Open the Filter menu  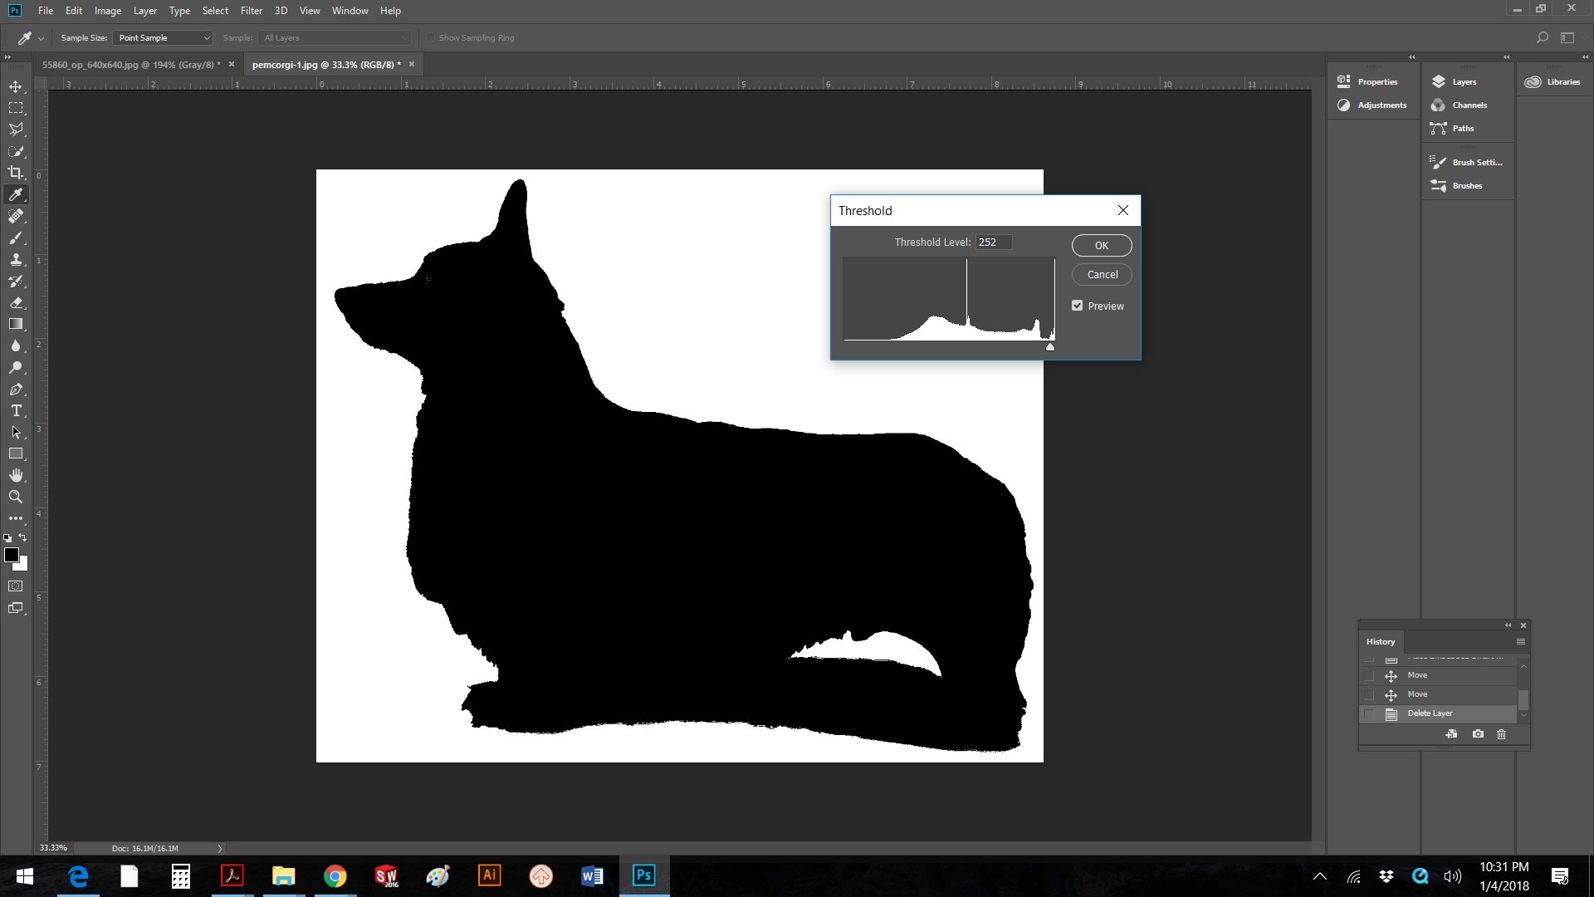[x=251, y=11]
